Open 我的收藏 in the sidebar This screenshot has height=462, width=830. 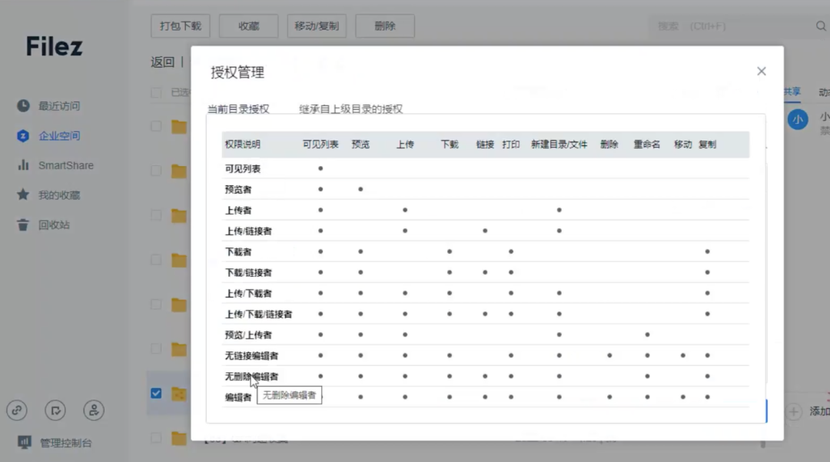point(58,195)
